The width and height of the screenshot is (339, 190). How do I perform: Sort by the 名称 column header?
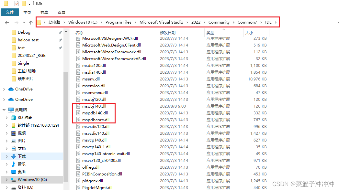click(x=79, y=33)
